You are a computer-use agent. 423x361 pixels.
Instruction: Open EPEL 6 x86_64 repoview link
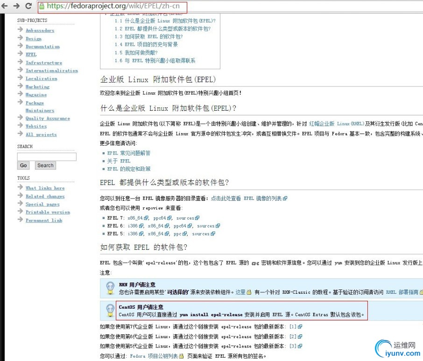coord(158,226)
